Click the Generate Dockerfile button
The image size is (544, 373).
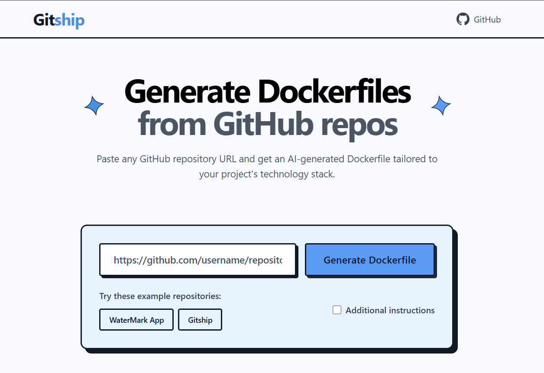[x=370, y=260]
